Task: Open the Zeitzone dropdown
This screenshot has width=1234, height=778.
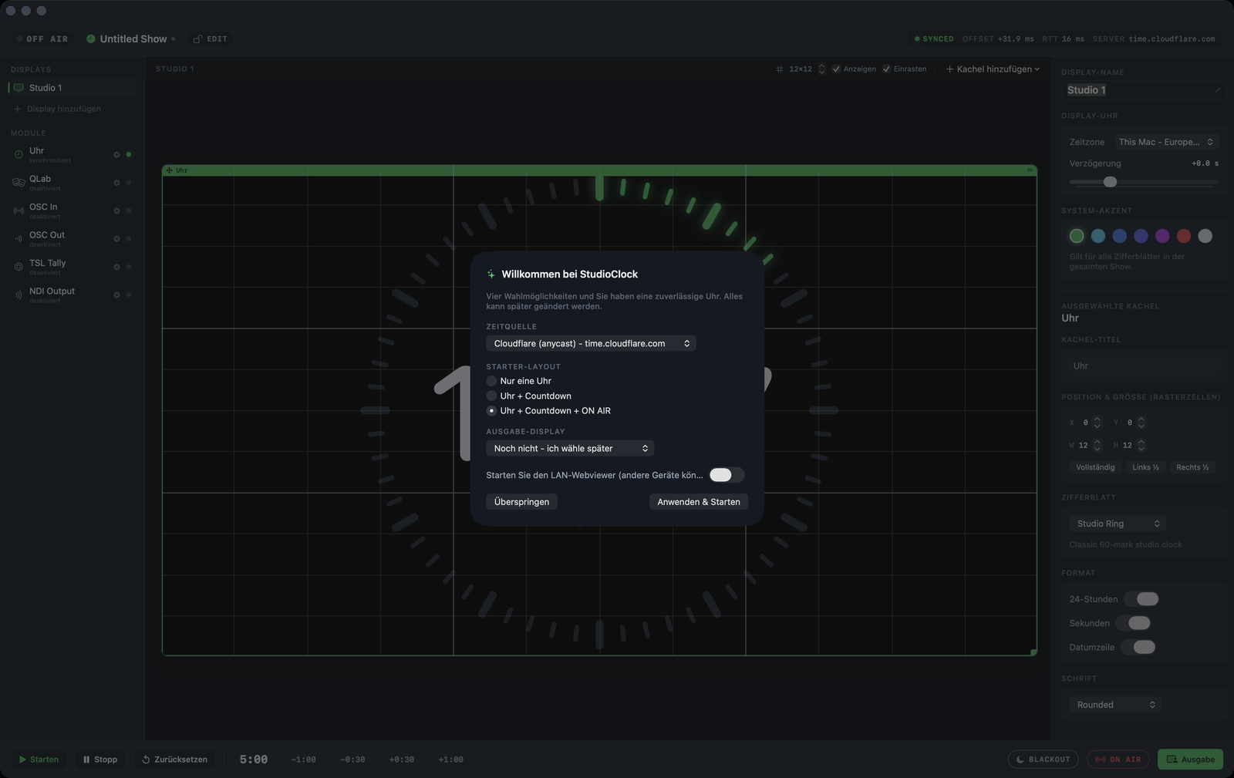Action: pyautogui.click(x=1165, y=142)
